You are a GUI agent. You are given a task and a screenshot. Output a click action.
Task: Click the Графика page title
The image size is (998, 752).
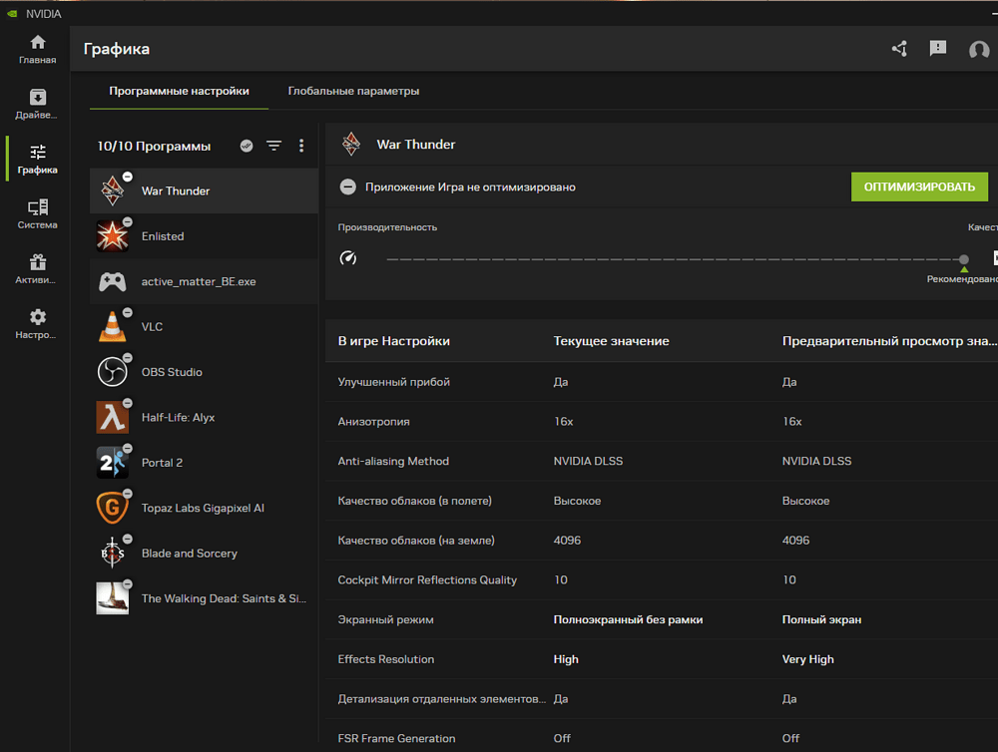tap(117, 49)
